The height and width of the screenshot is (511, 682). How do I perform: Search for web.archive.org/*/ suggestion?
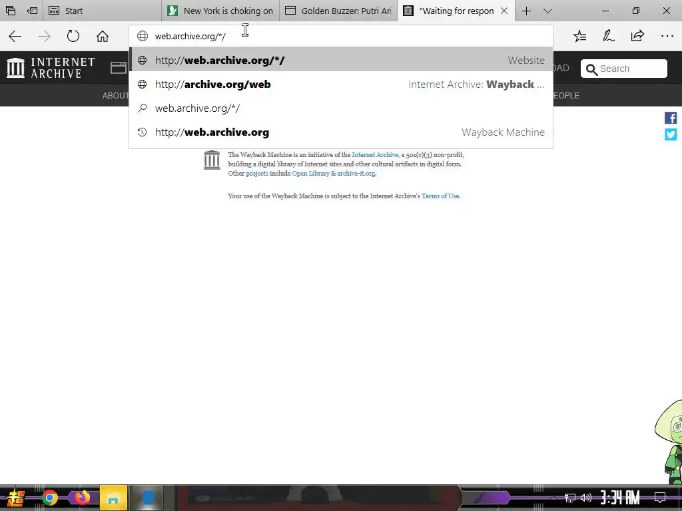point(341,108)
